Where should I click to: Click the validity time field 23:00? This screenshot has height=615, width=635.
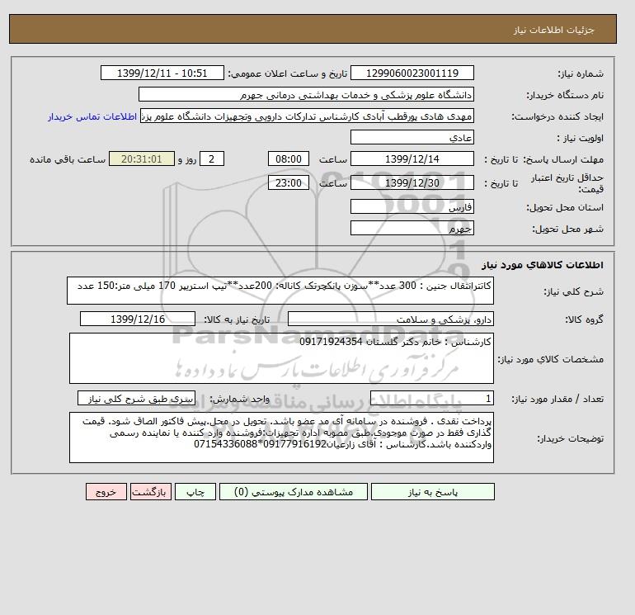289,182
